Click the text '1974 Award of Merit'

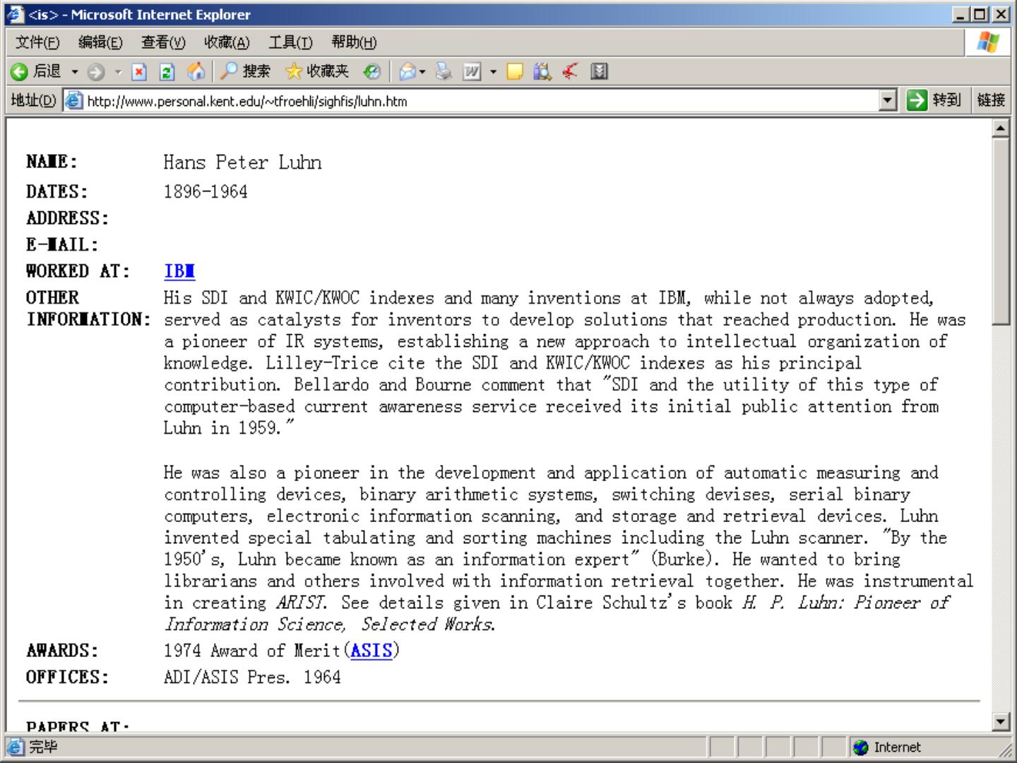(252, 651)
